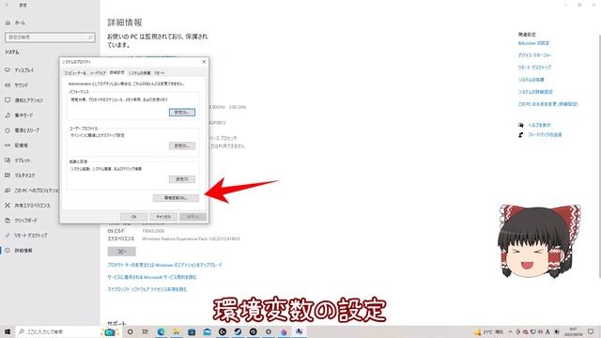Screen dimensions: 601x338
Task: Click the weather widget showing 21°C
Action: [x=489, y=331]
